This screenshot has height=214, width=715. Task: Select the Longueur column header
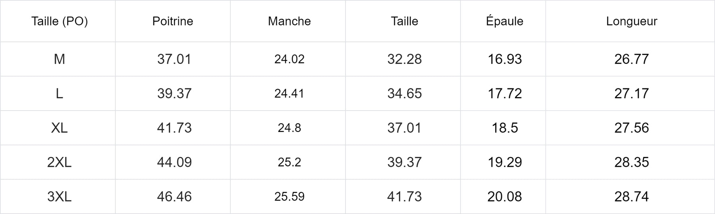coord(632,21)
